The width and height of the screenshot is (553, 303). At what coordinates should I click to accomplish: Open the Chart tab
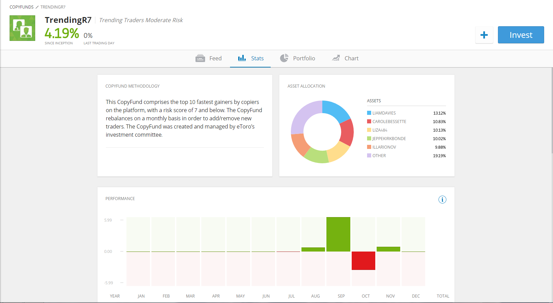pyautogui.click(x=345, y=58)
